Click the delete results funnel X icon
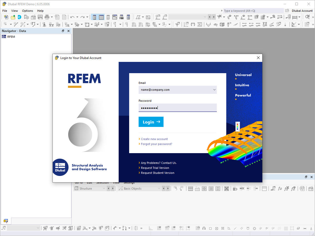 [x=219, y=17]
